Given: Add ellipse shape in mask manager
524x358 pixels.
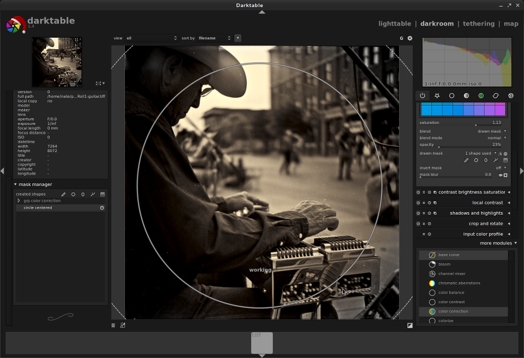Looking at the screenshot, I should (83, 195).
